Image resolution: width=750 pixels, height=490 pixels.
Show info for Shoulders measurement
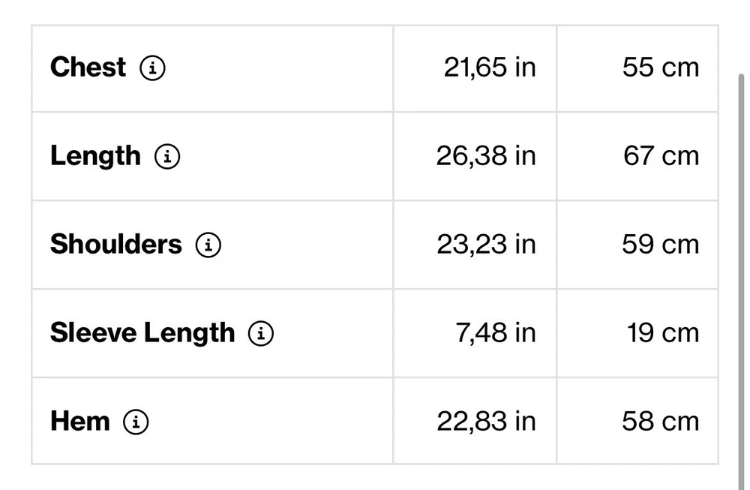(208, 245)
